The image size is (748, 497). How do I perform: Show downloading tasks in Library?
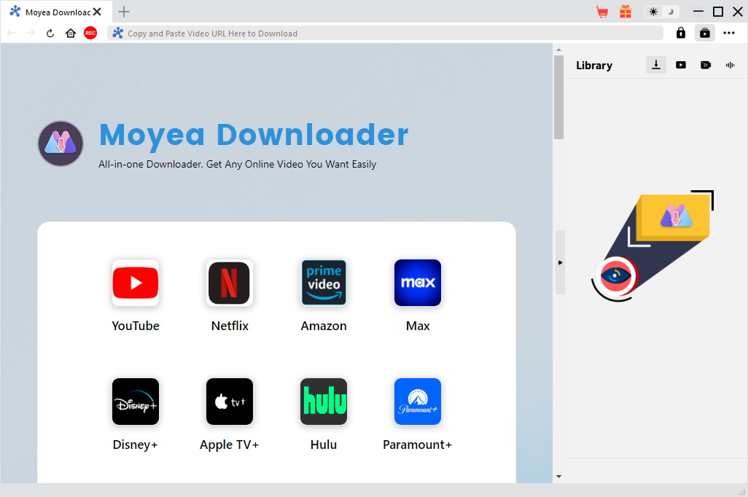pos(656,65)
